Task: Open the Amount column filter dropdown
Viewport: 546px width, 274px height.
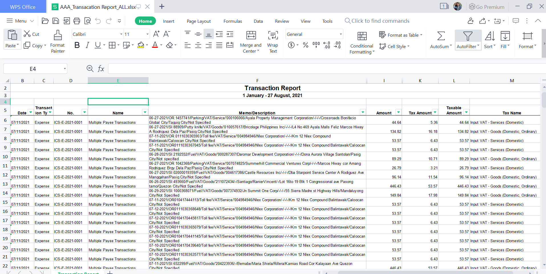Action: (398, 112)
